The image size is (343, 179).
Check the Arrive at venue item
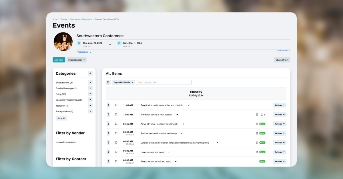(116, 124)
